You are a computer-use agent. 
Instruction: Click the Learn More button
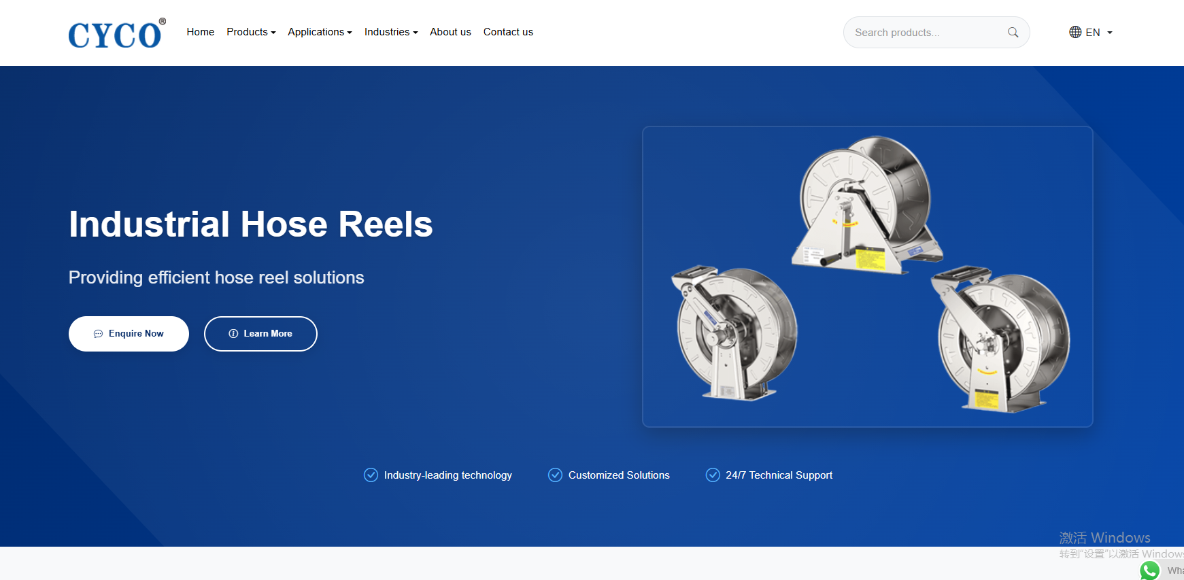point(260,334)
